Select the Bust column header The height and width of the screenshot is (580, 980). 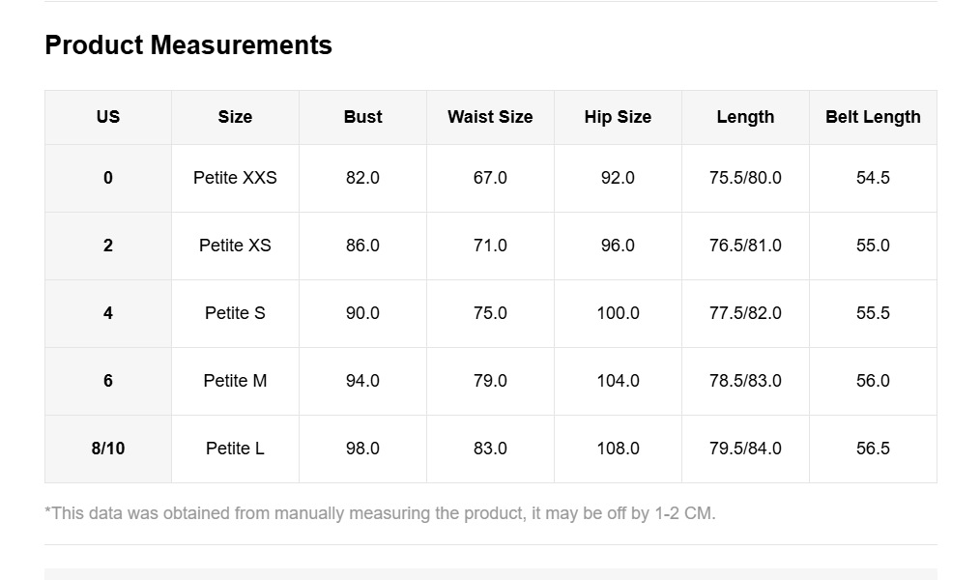click(x=362, y=117)
